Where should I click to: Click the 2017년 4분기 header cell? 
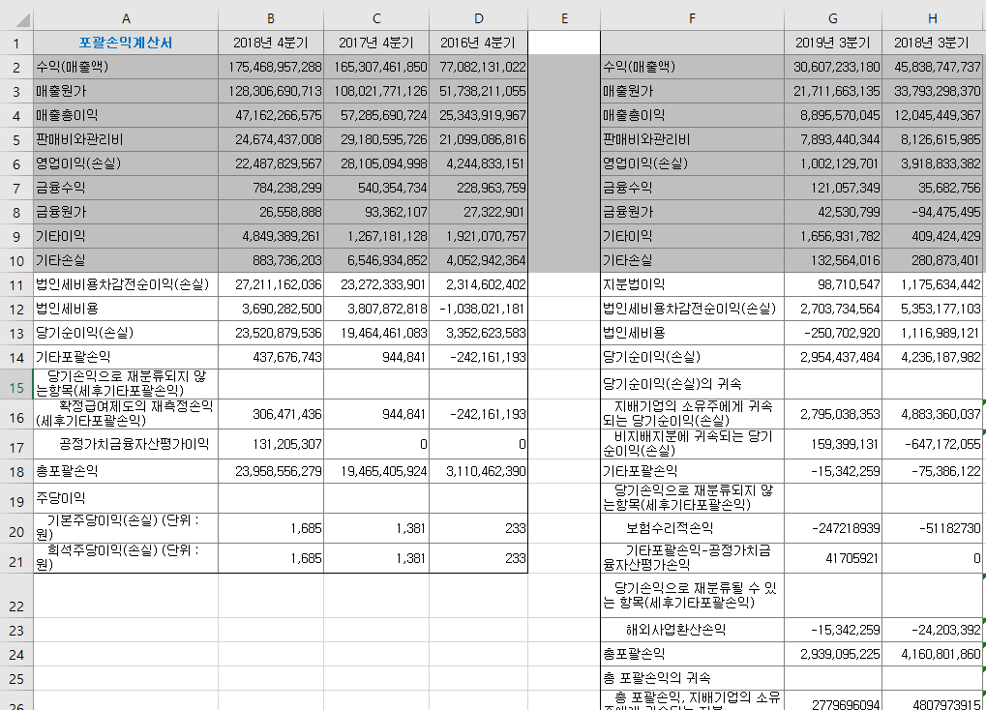(376, 43)
